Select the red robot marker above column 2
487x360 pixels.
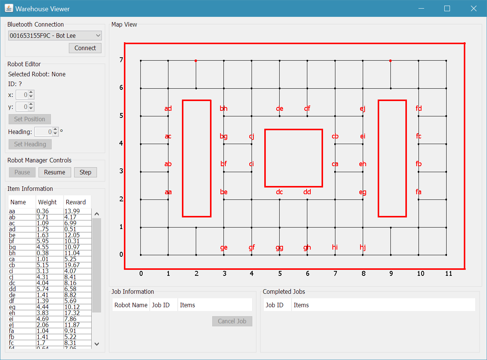coord(196,60)
